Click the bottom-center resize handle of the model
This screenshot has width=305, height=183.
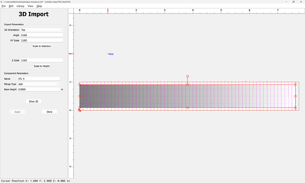tap(187, 107)
